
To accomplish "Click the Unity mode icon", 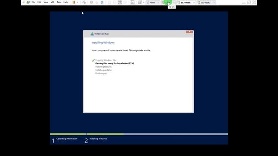I will pyautogui.click(x=125, y=2).
